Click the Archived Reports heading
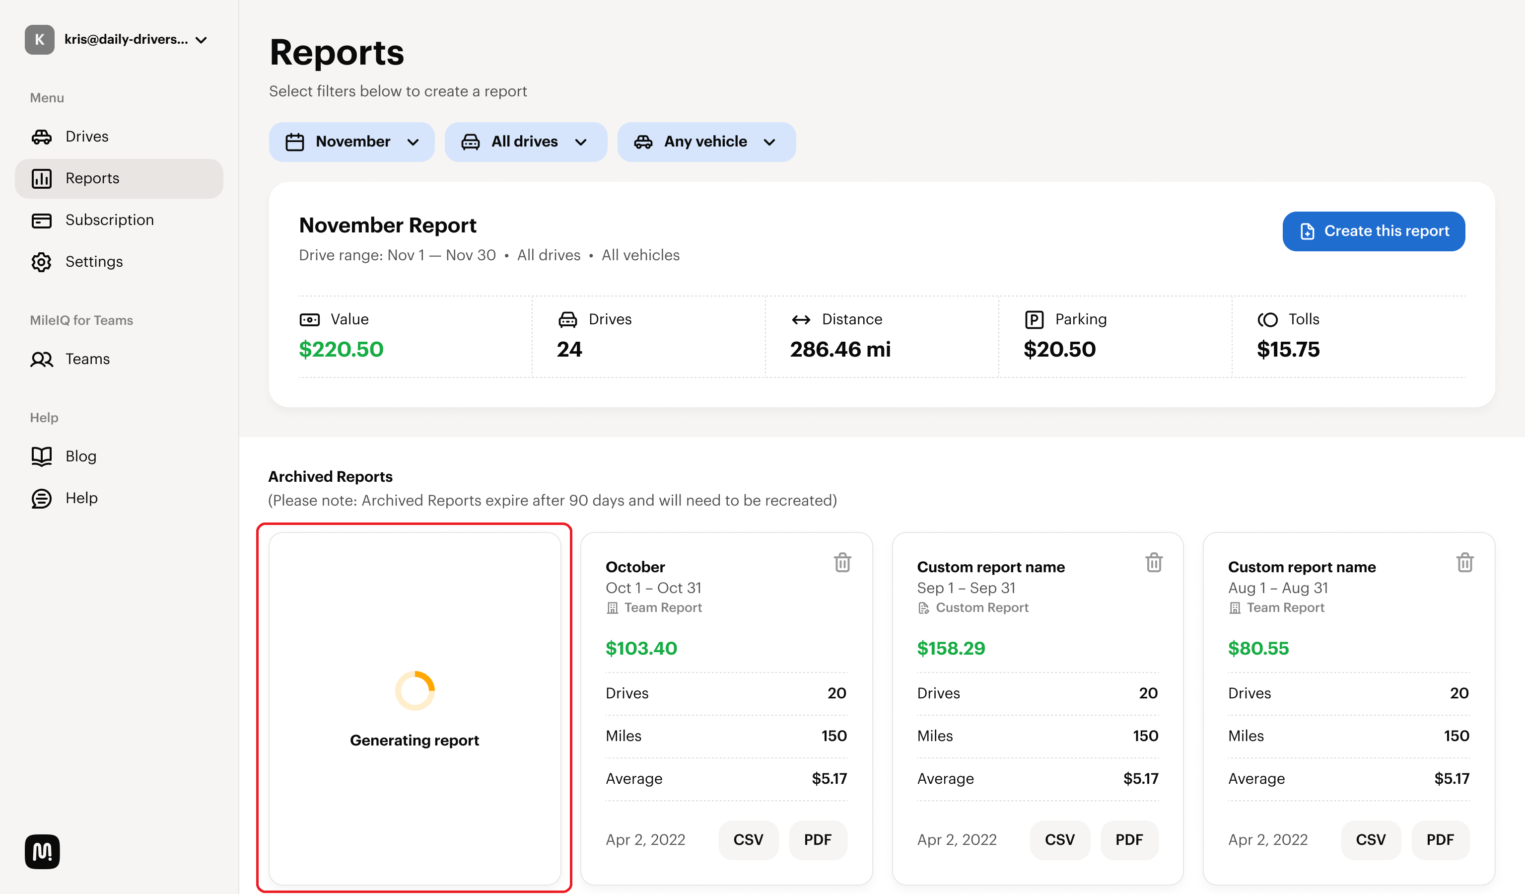 331,477
